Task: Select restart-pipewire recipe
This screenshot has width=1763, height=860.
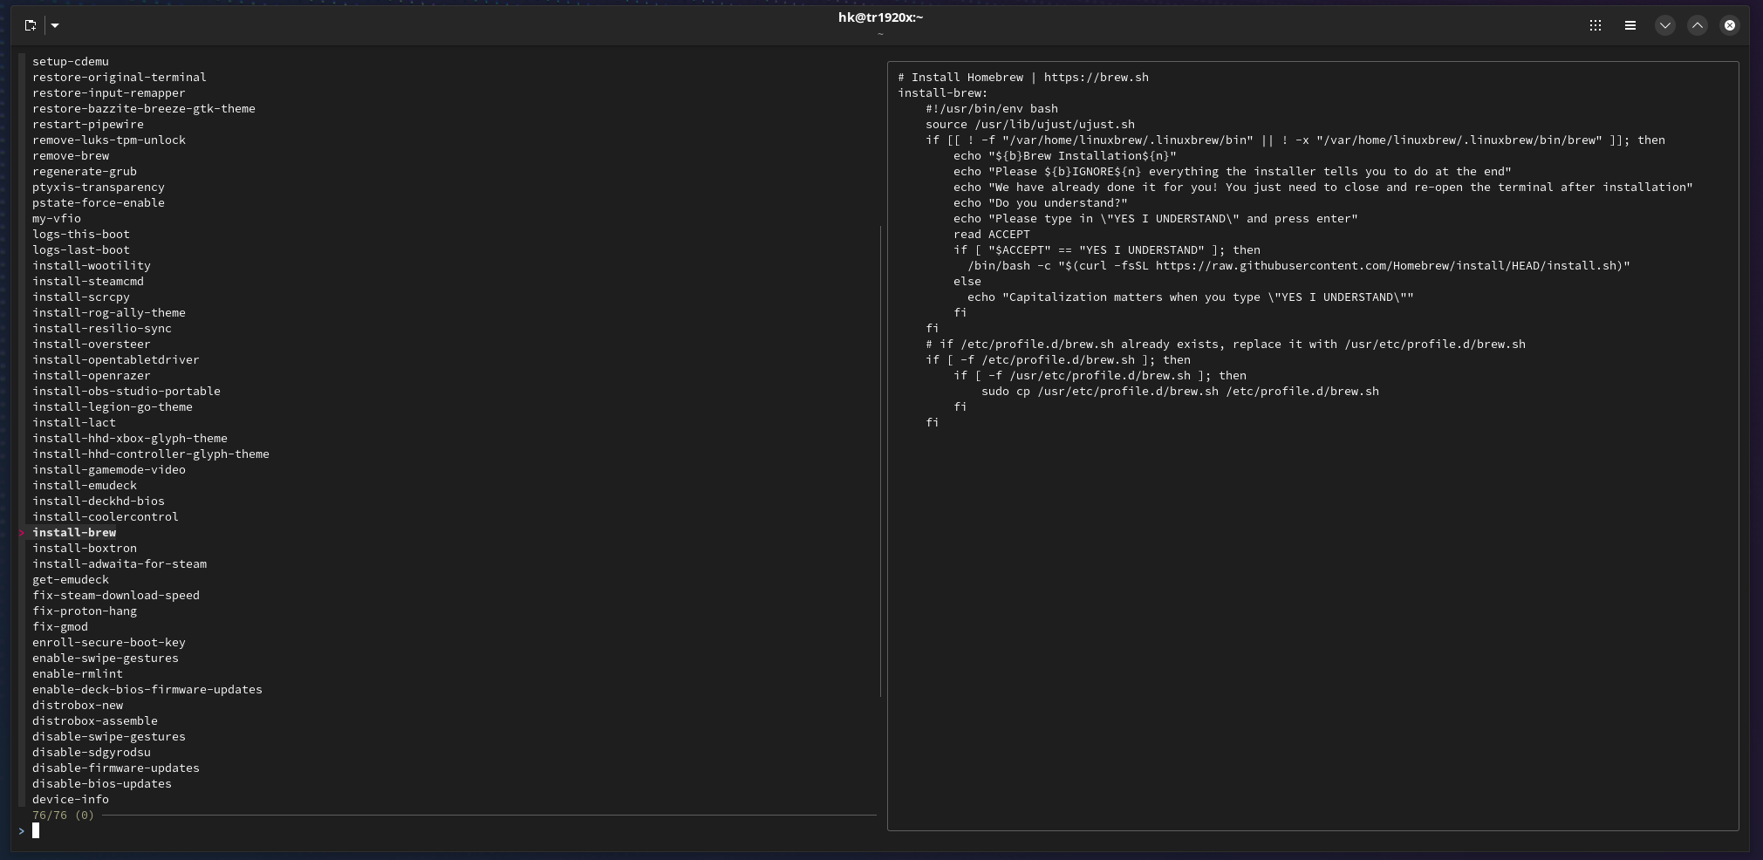Action: click(x=88, y=125)
